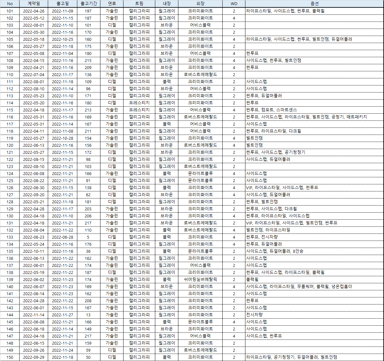
Task: Click contract date 2022-10-11
Action: click(x=34, y=251)
